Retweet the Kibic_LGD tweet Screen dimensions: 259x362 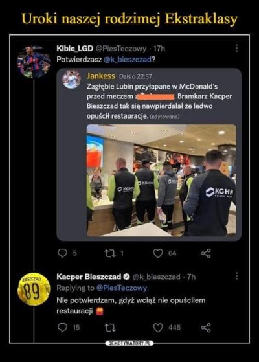coord(110,253)
